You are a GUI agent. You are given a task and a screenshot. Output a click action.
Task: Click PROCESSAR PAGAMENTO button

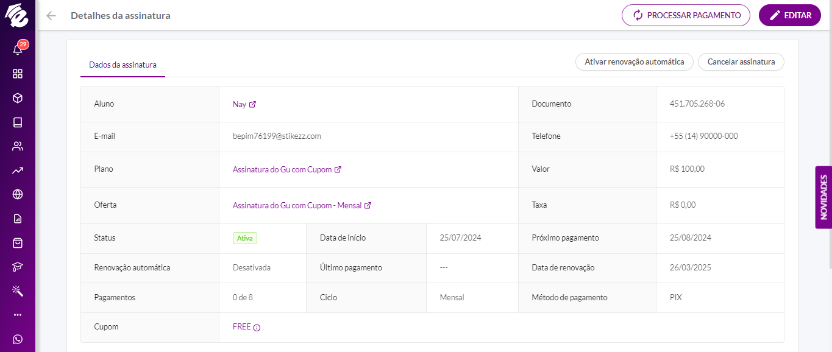[x=686, y=15]
